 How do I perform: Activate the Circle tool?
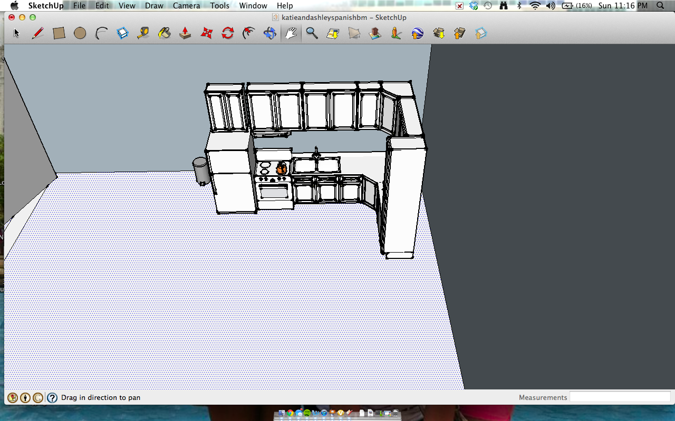(80, 33)
